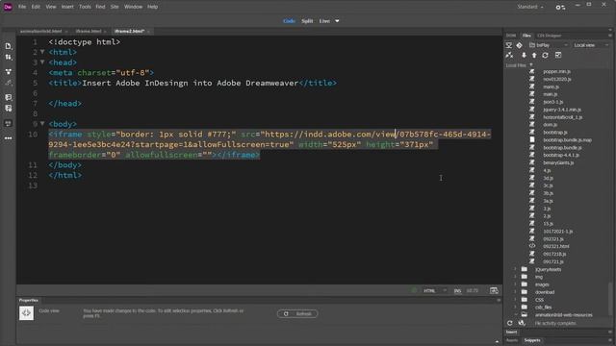Image resolution: width=616 pixels, height=346 pixels.
Task: Expand the images folder
Action: point(516,284)
